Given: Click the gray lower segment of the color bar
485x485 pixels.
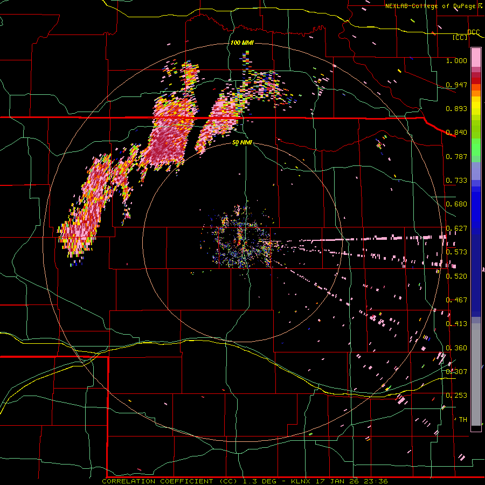Looking at the screenshot, I should click(x=476, y=375).
